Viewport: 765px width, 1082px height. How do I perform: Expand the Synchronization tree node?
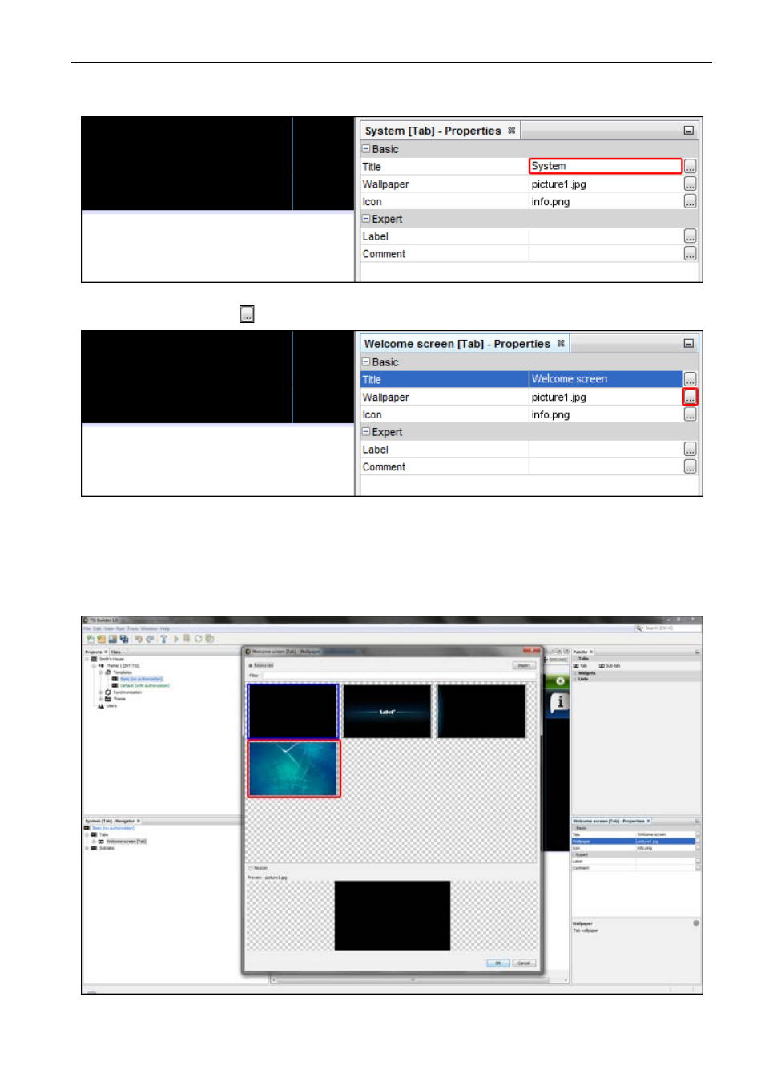click(x=100, y=692)
